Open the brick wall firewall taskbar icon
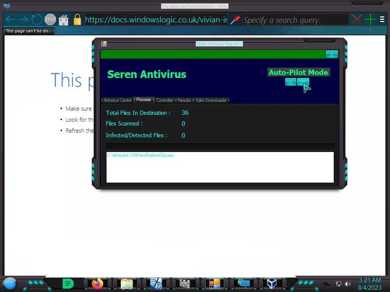The width and height of the screenshot is (390, 292). [185, 284]
